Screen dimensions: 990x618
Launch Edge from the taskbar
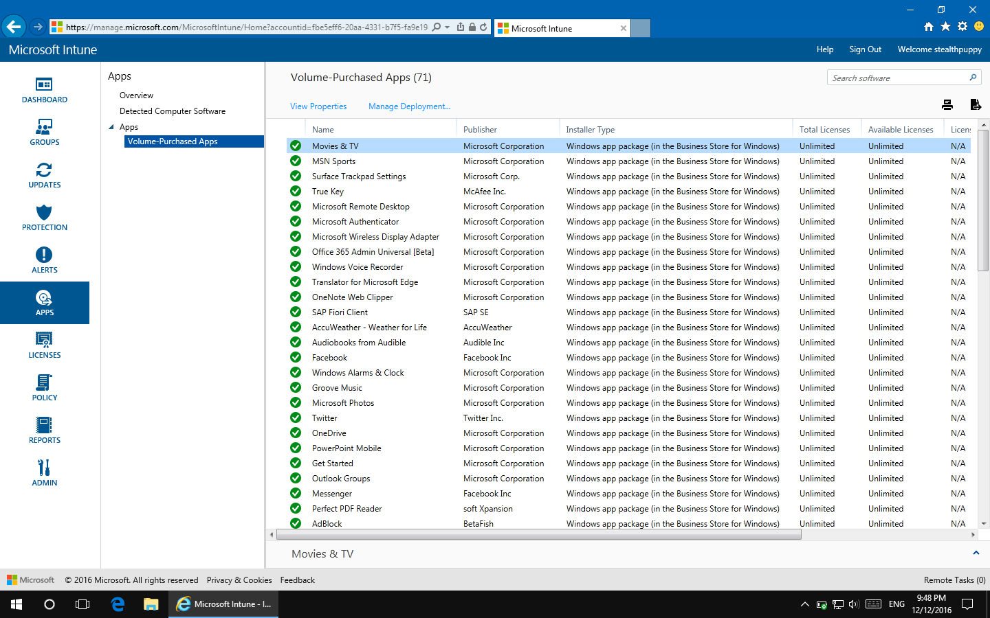click(x=118, y=604)
